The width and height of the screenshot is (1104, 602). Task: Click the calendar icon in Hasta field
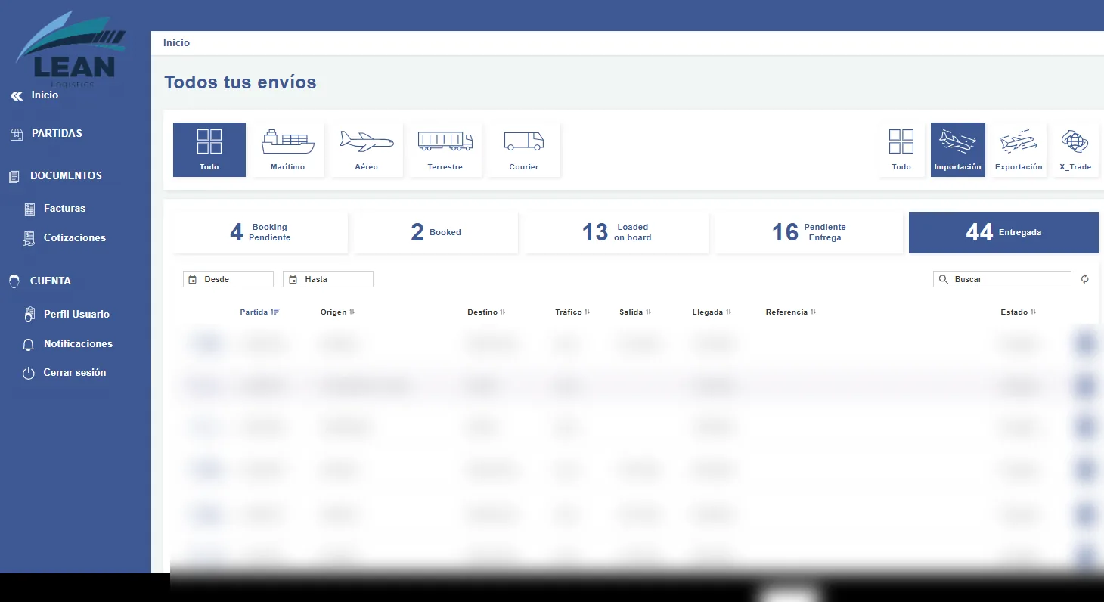(x=293, y=280)
